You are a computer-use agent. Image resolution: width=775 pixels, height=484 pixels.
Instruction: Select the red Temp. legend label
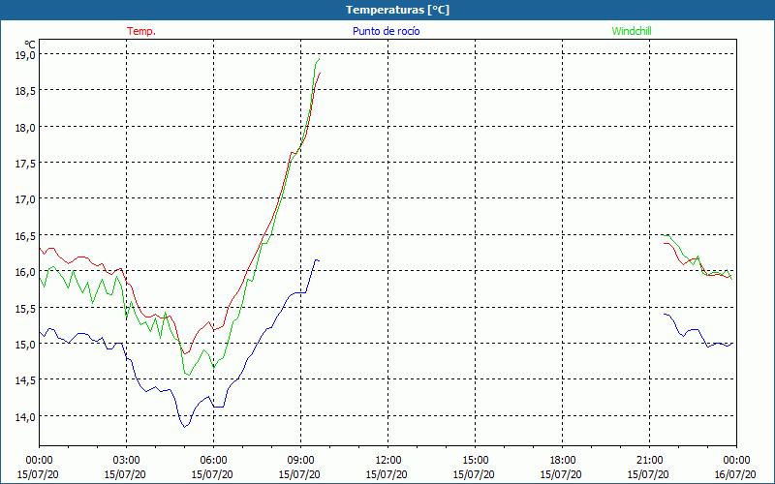coord(141,31)
